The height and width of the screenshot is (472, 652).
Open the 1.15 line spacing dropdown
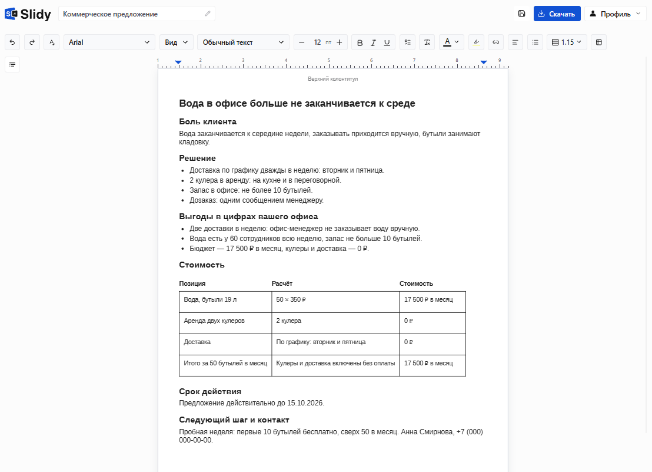(567, 42)
